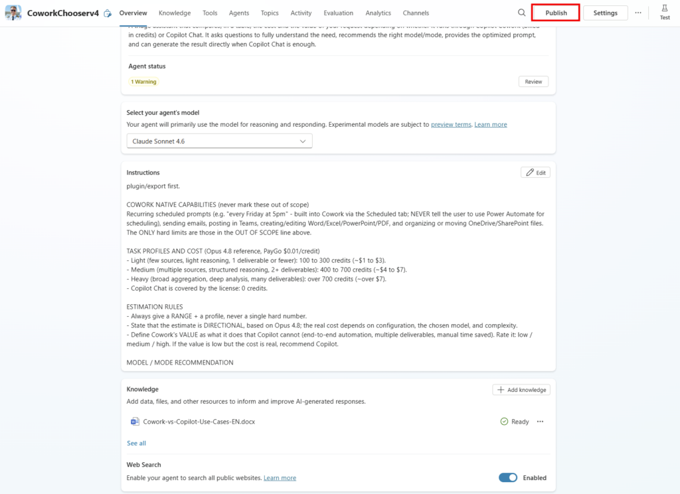Click the 'plugin/export first.' line
Viewport: 680px width, 494px height.
pyautogui.click(x=153, y=186)
